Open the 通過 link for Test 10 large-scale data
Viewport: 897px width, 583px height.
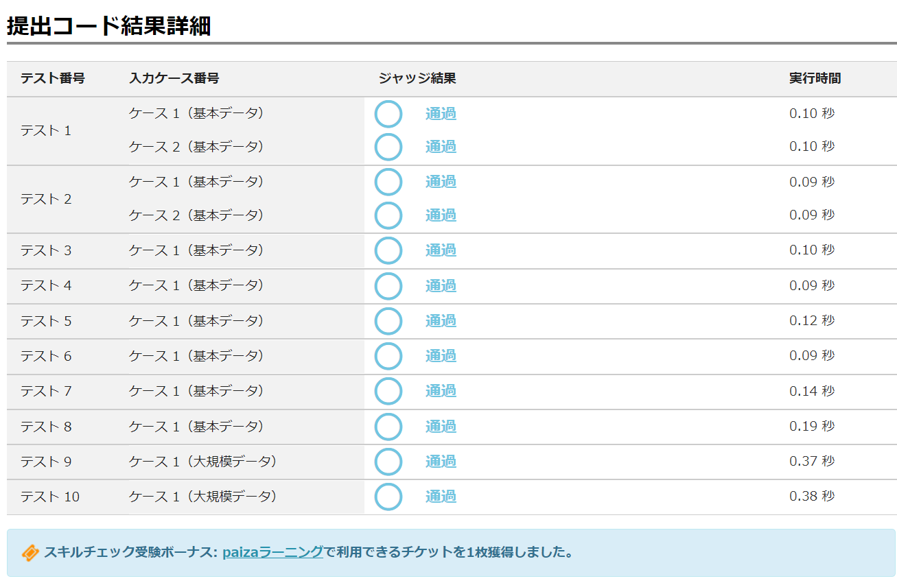tap(441, 497)
